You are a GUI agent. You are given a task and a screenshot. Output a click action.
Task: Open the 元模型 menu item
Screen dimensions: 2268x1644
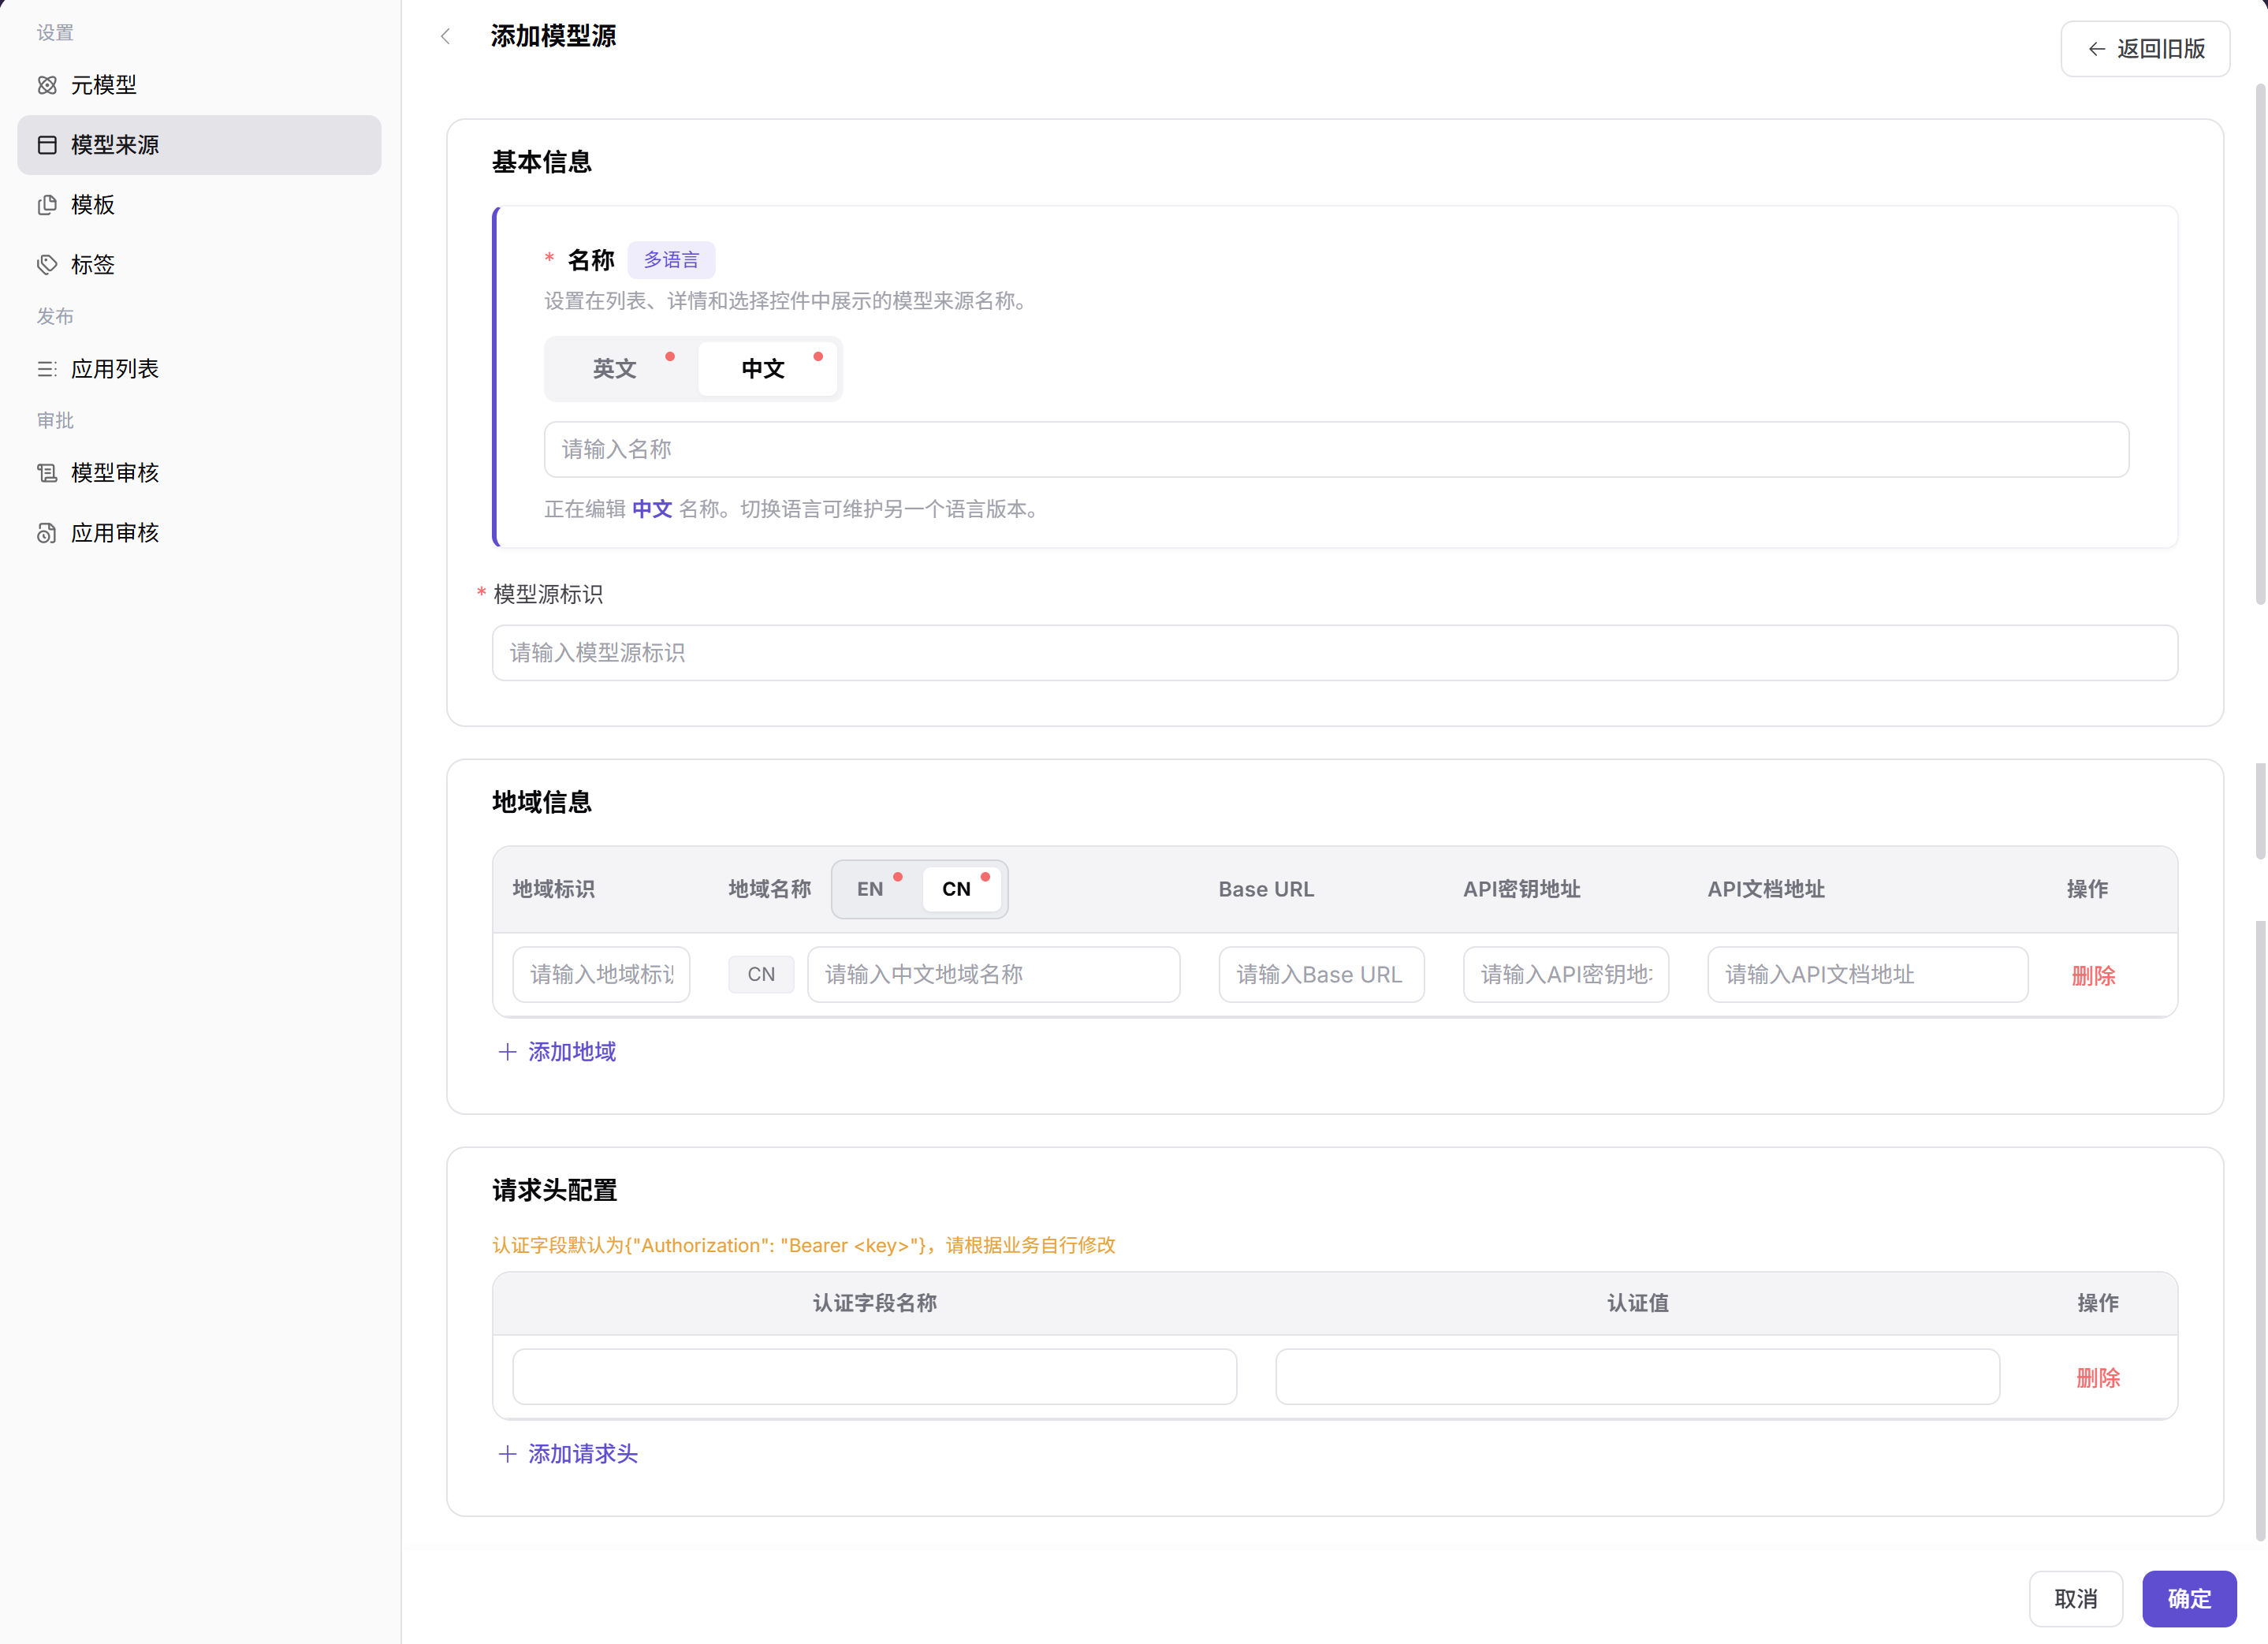(199, 85)
